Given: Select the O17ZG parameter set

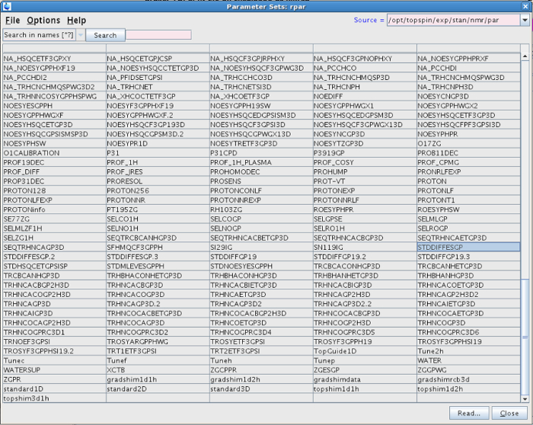Looking at the screenshot, I should coord(468,143).
